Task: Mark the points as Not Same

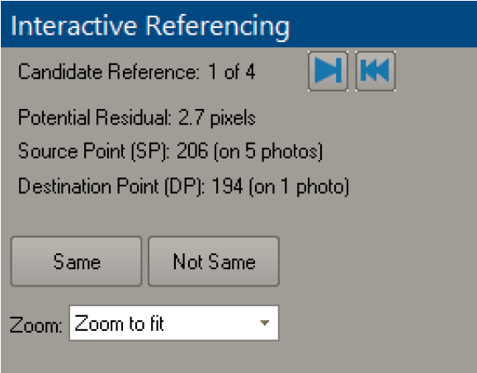Action: tap(214, 262)
